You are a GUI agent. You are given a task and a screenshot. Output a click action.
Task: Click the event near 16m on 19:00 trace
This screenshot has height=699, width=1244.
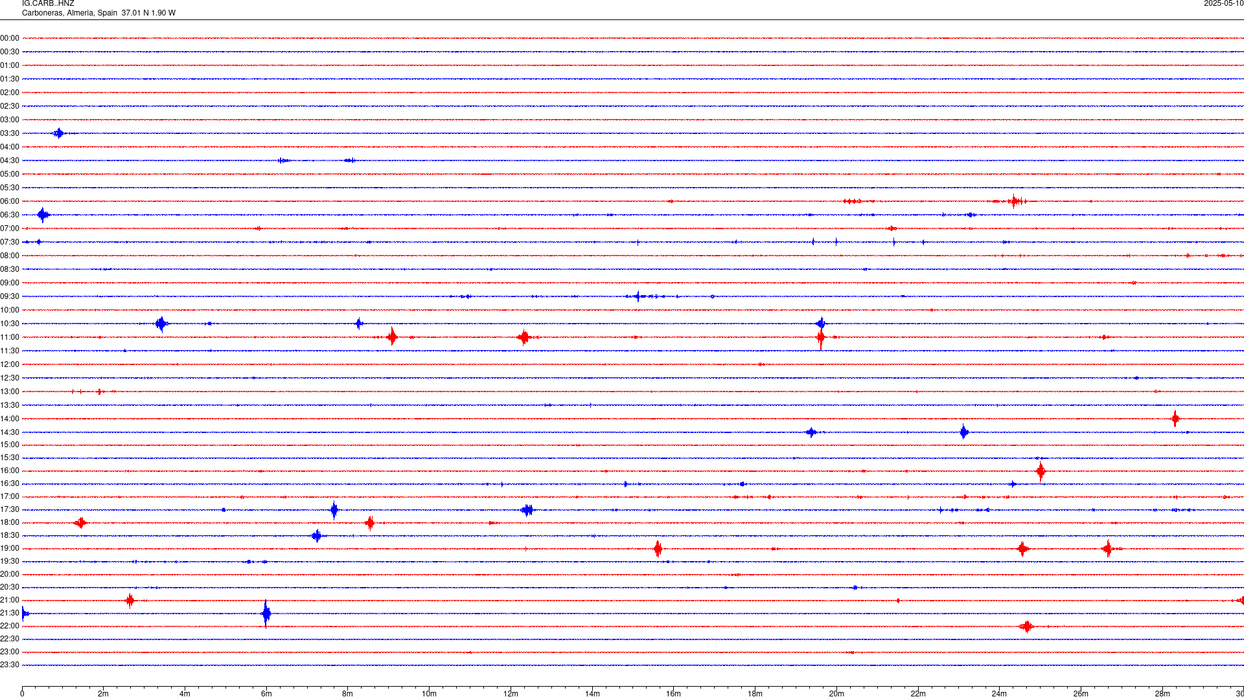click(658, 549)
